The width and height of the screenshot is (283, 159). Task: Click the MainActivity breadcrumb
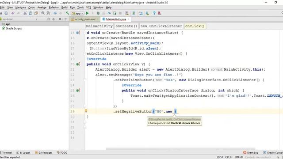[x=99, y=26]
